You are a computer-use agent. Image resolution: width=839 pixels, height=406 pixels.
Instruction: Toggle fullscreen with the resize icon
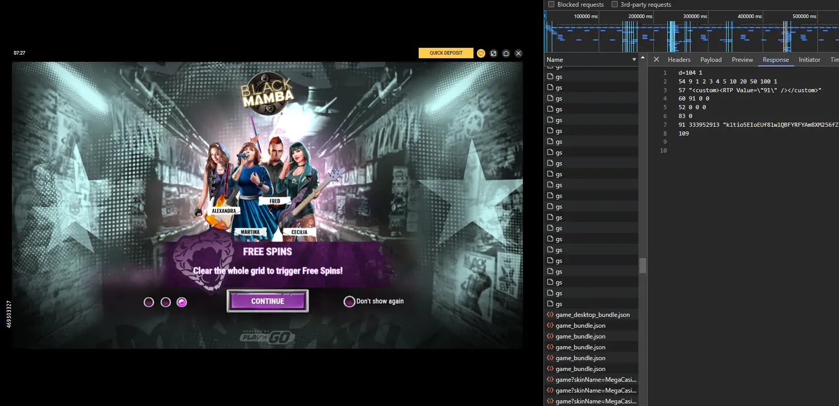tap(493, 53)
